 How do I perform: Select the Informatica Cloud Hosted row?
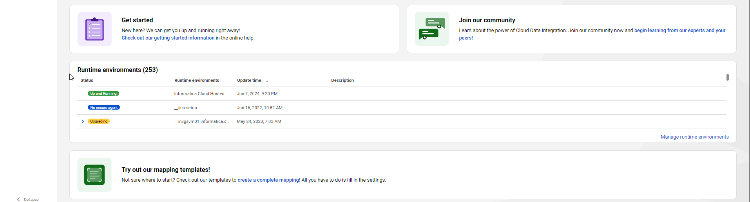pos(402,94)
